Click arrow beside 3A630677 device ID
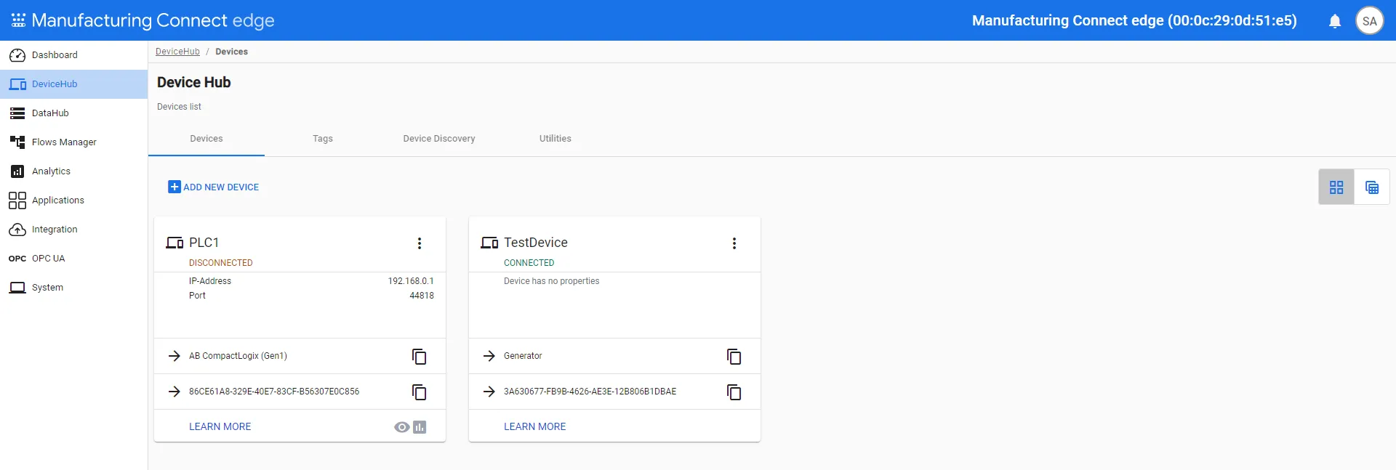The image size is (1396, 470). (x=489, y=392)
